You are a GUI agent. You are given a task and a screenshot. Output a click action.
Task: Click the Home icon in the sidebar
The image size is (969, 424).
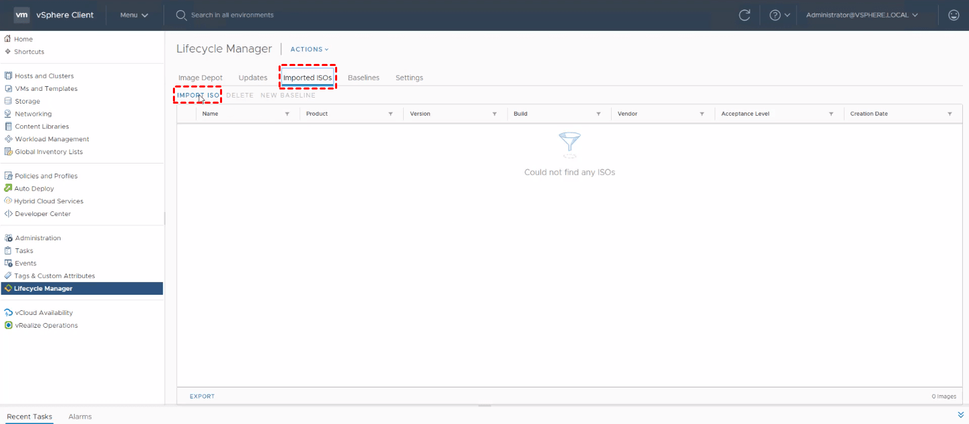pyautogui.click(x=8, y=39)
